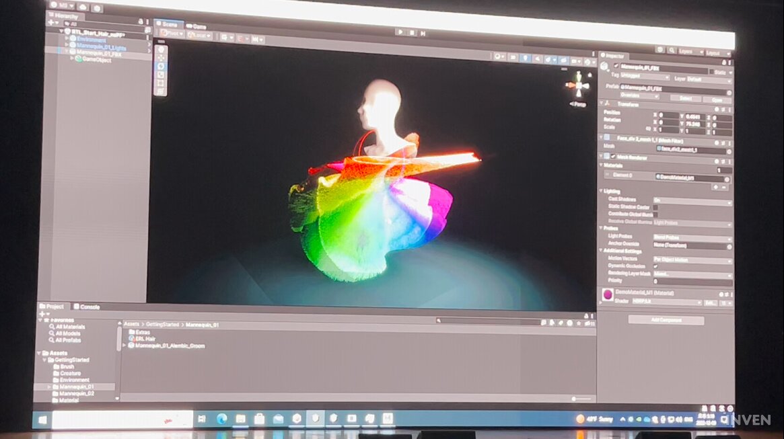The width and height of the screenshot is (784, 439).
Task: Select the Rect tool in scene overlay
Action: pos(160,83)
